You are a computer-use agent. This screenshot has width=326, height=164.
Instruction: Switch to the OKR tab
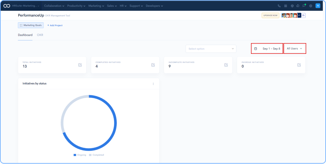(40, 35)
